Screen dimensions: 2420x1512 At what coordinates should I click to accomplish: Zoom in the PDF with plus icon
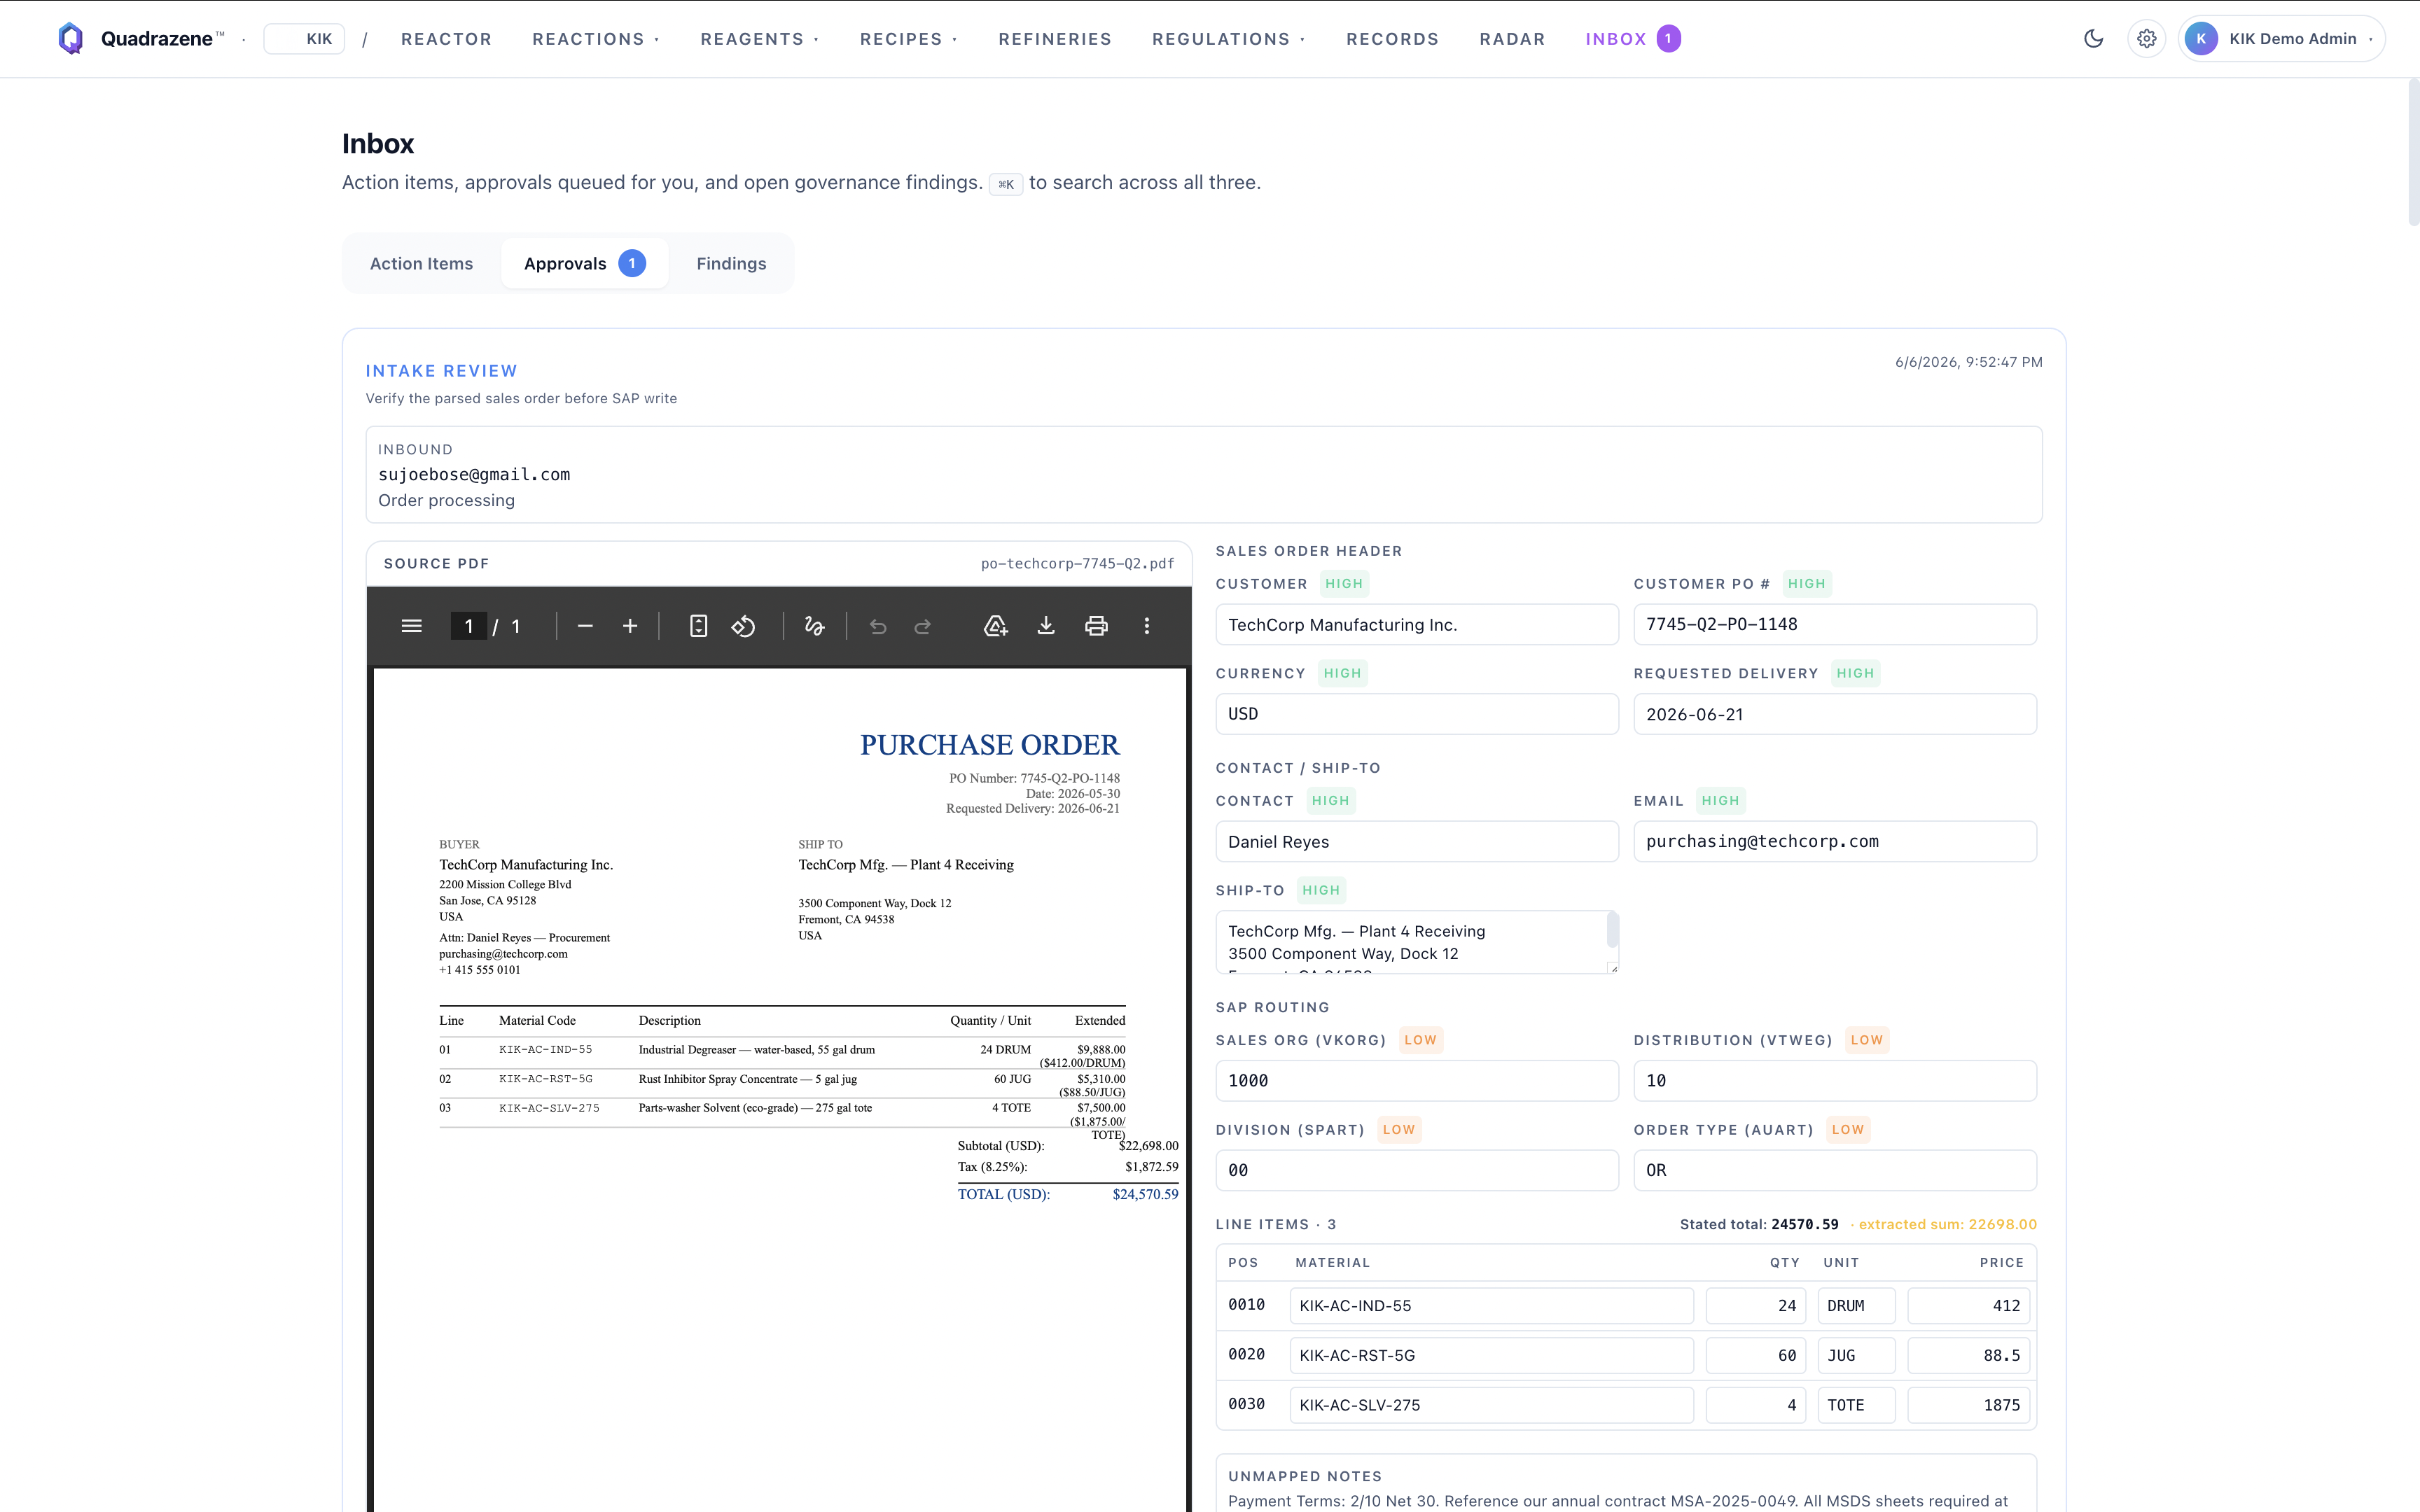coord(630,626)
